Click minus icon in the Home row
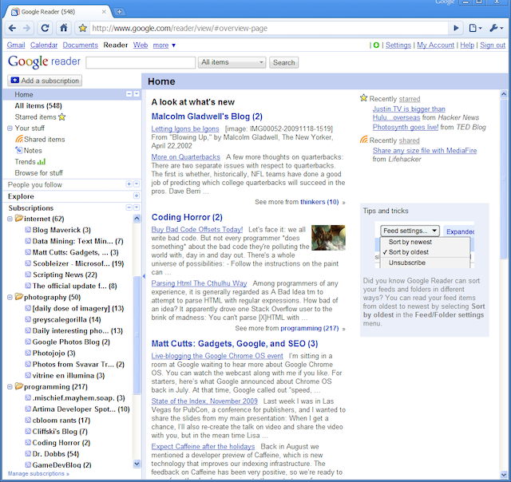This screenshot has height=482, width=511. pyautogui.click(x=129, y=94)
